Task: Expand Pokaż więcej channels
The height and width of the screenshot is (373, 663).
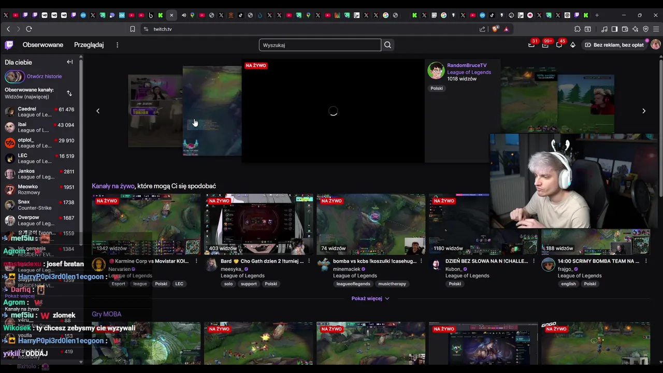Action: point(370,298)
